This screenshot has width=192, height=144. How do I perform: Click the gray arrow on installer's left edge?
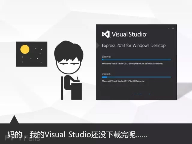97,45
